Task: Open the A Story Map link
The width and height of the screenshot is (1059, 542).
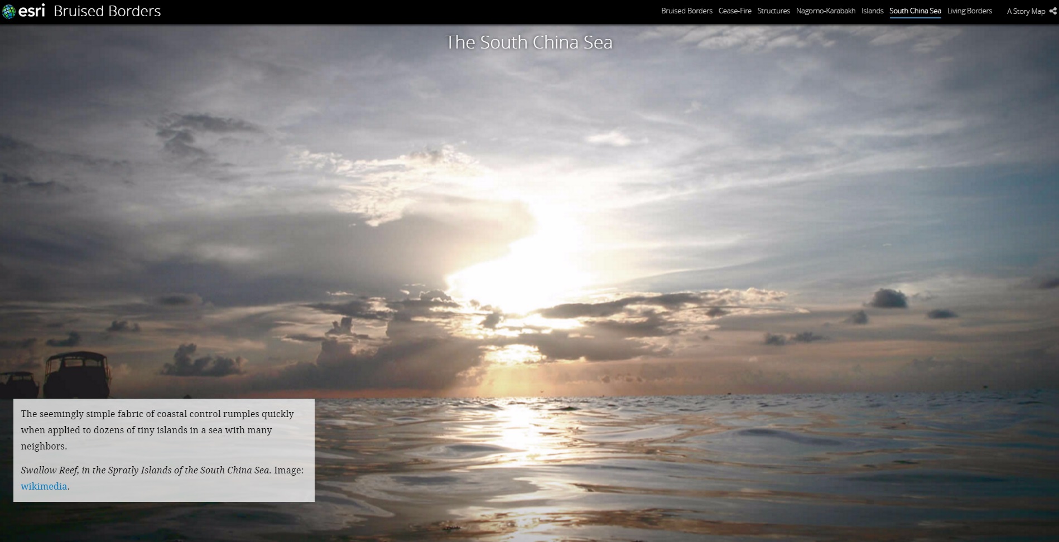Action: (x=1026, y=11)
